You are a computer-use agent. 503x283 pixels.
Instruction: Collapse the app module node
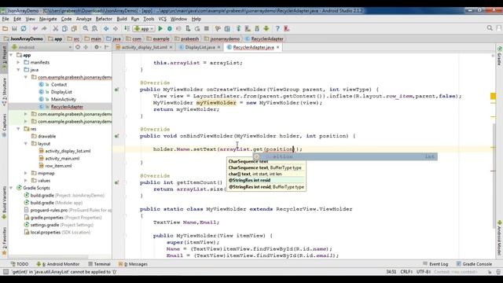[x=12, y=55]
